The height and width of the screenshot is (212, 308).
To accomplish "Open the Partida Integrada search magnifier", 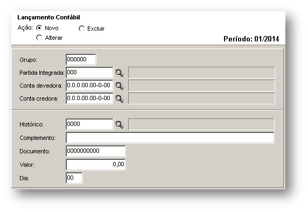I will (120, 73).
